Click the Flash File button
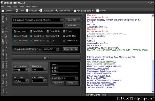 coord(72,25)
